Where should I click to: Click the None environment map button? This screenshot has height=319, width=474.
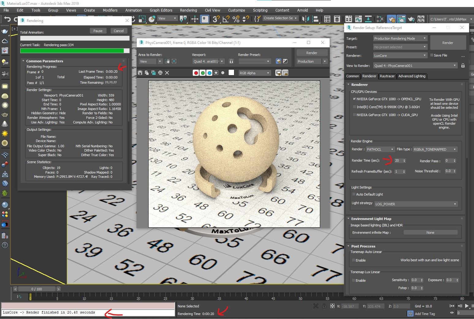coord(430,233)
